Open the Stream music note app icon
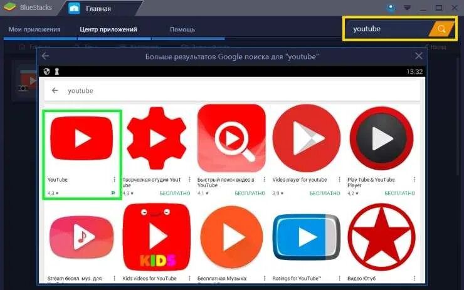This screenshot has height=290, width=464. [x=82, y=237]
